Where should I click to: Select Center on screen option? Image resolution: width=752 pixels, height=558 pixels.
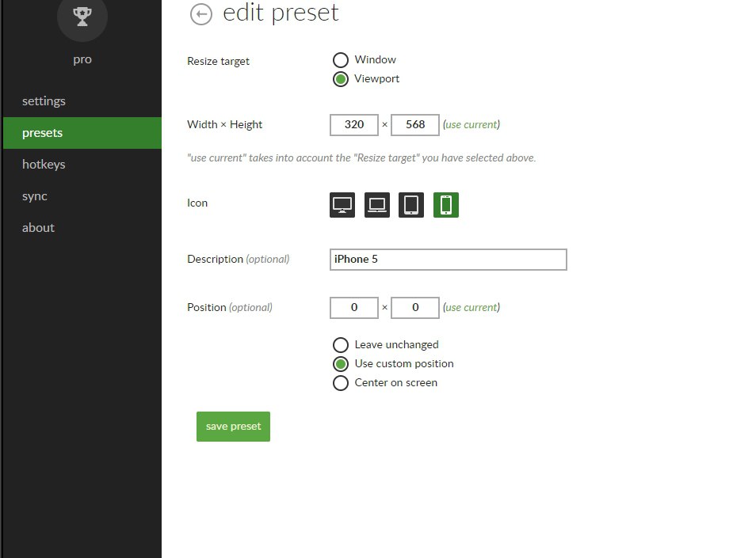(341, 383)
